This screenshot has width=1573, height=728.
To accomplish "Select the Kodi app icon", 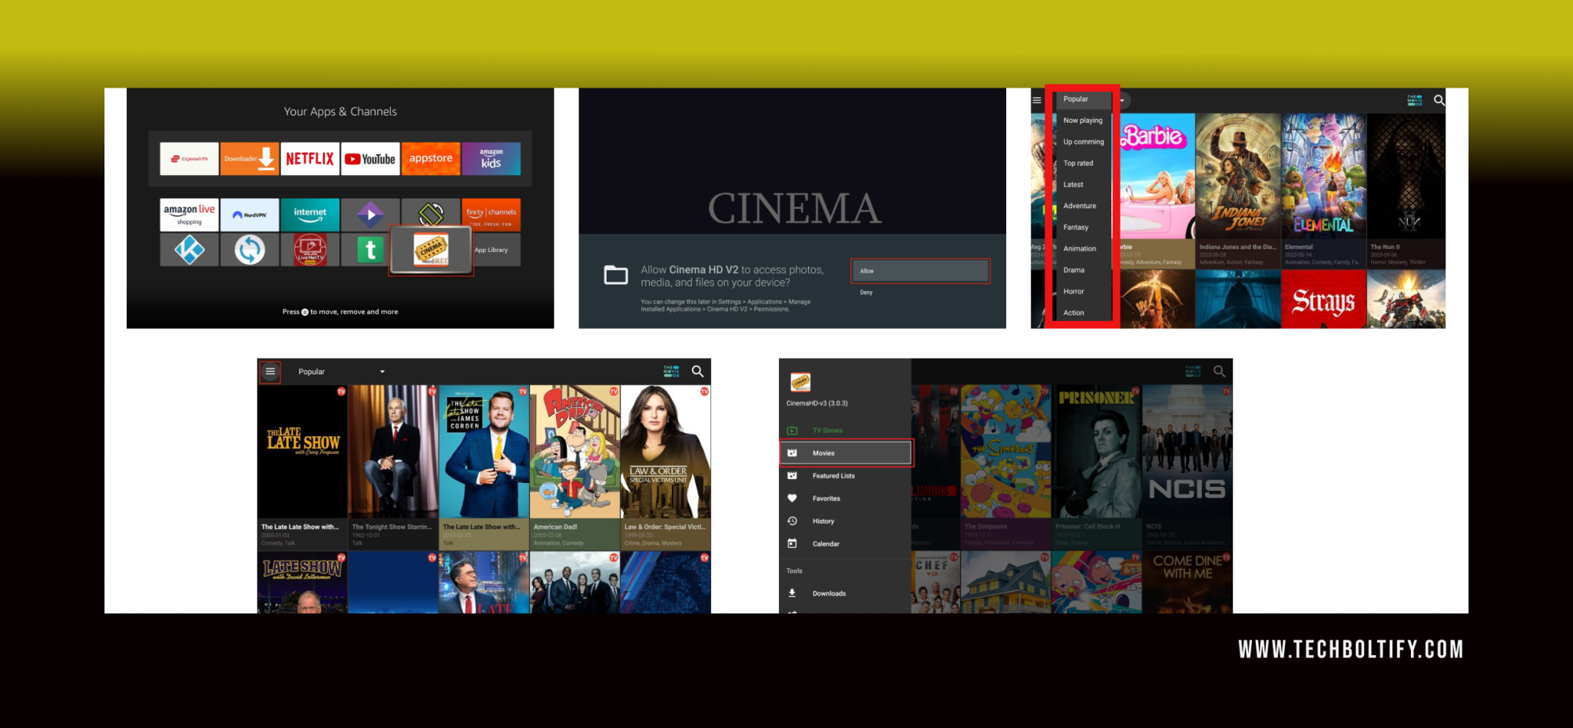I will (x=189, y=250).
